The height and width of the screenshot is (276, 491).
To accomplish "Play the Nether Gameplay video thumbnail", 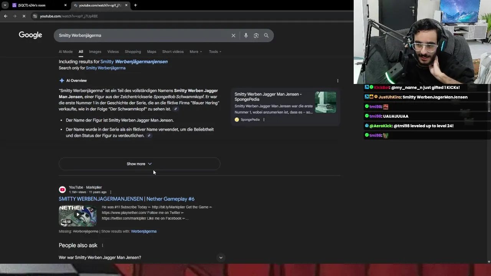I will 78,215.
